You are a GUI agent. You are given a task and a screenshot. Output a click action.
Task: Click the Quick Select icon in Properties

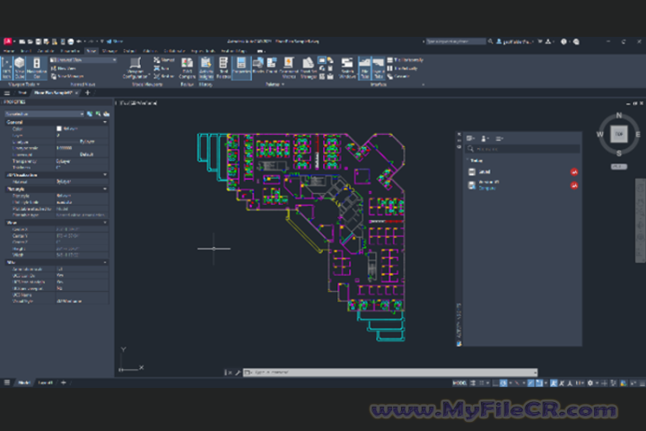click(x=106, y=114)
